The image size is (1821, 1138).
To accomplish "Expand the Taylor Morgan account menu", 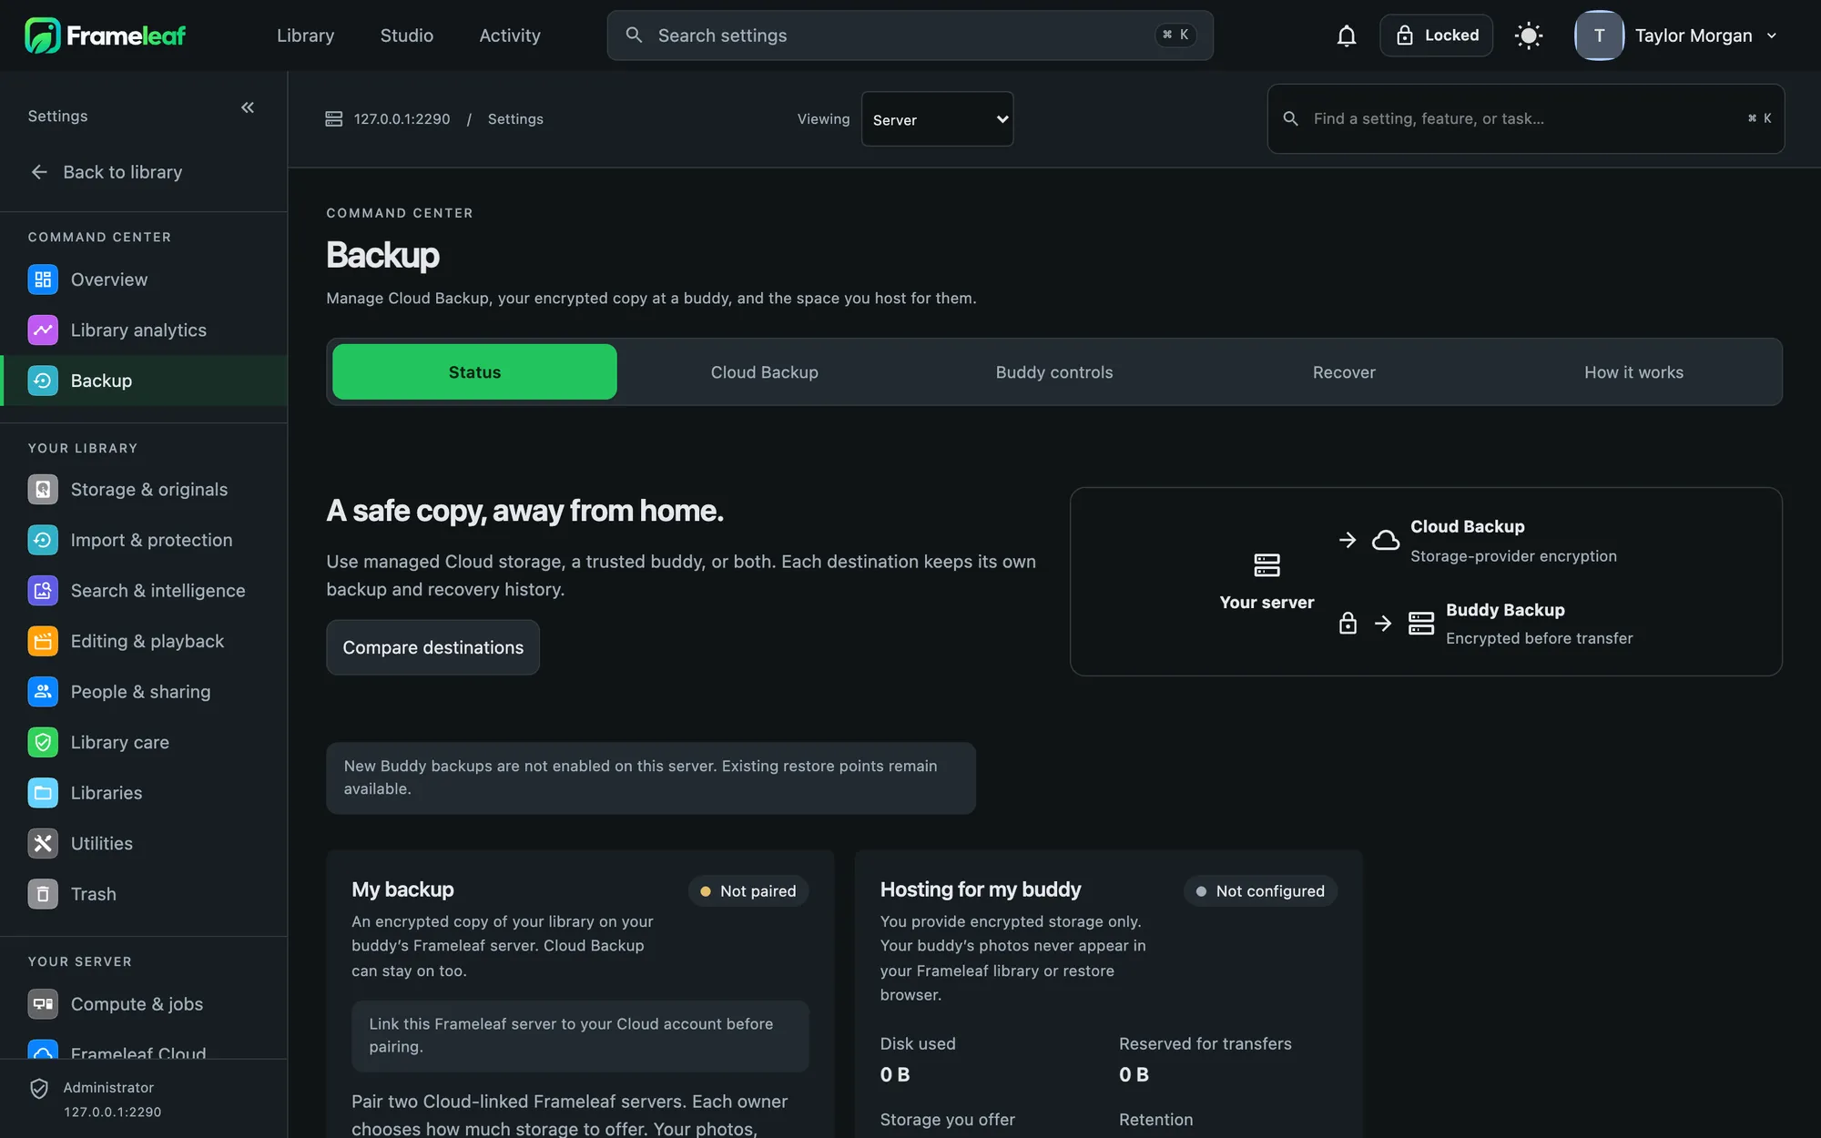I will point(1677,36).
